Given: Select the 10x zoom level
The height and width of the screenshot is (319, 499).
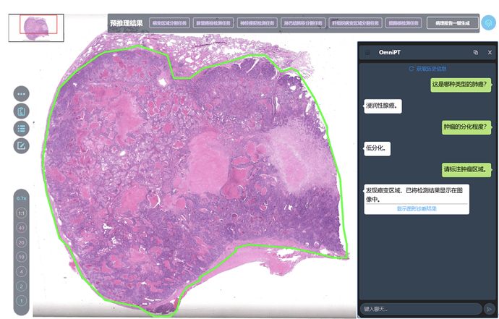Looking at the screenshot, I should point(22,257).
